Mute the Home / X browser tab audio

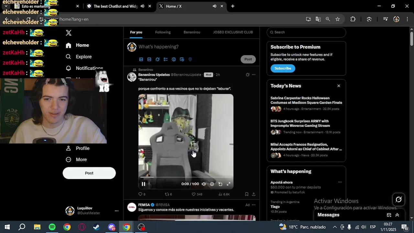(x=214, y=6)
